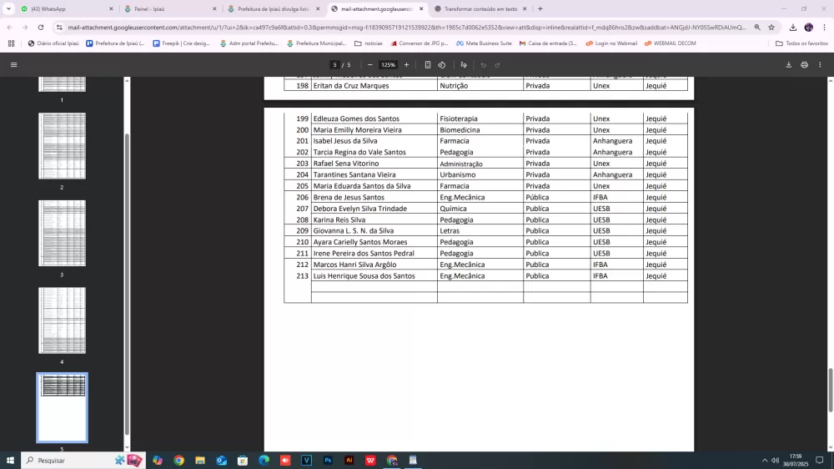Open page 3 thumbnail
The width and height of the screenshot is (834, 469).
[x=62, y=233]
